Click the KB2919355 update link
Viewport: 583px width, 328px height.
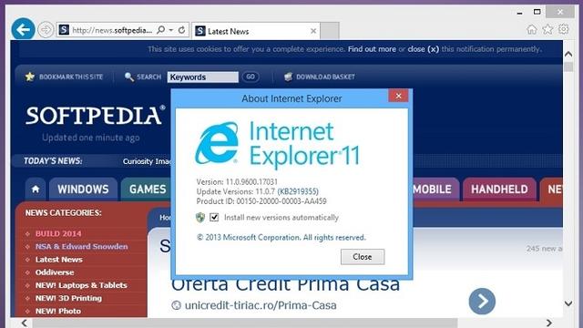click(x=298, y=191)
